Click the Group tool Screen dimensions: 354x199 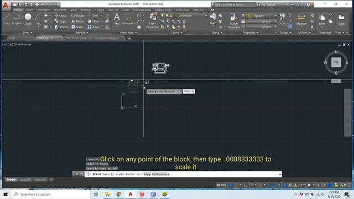[x=282, y=19]
